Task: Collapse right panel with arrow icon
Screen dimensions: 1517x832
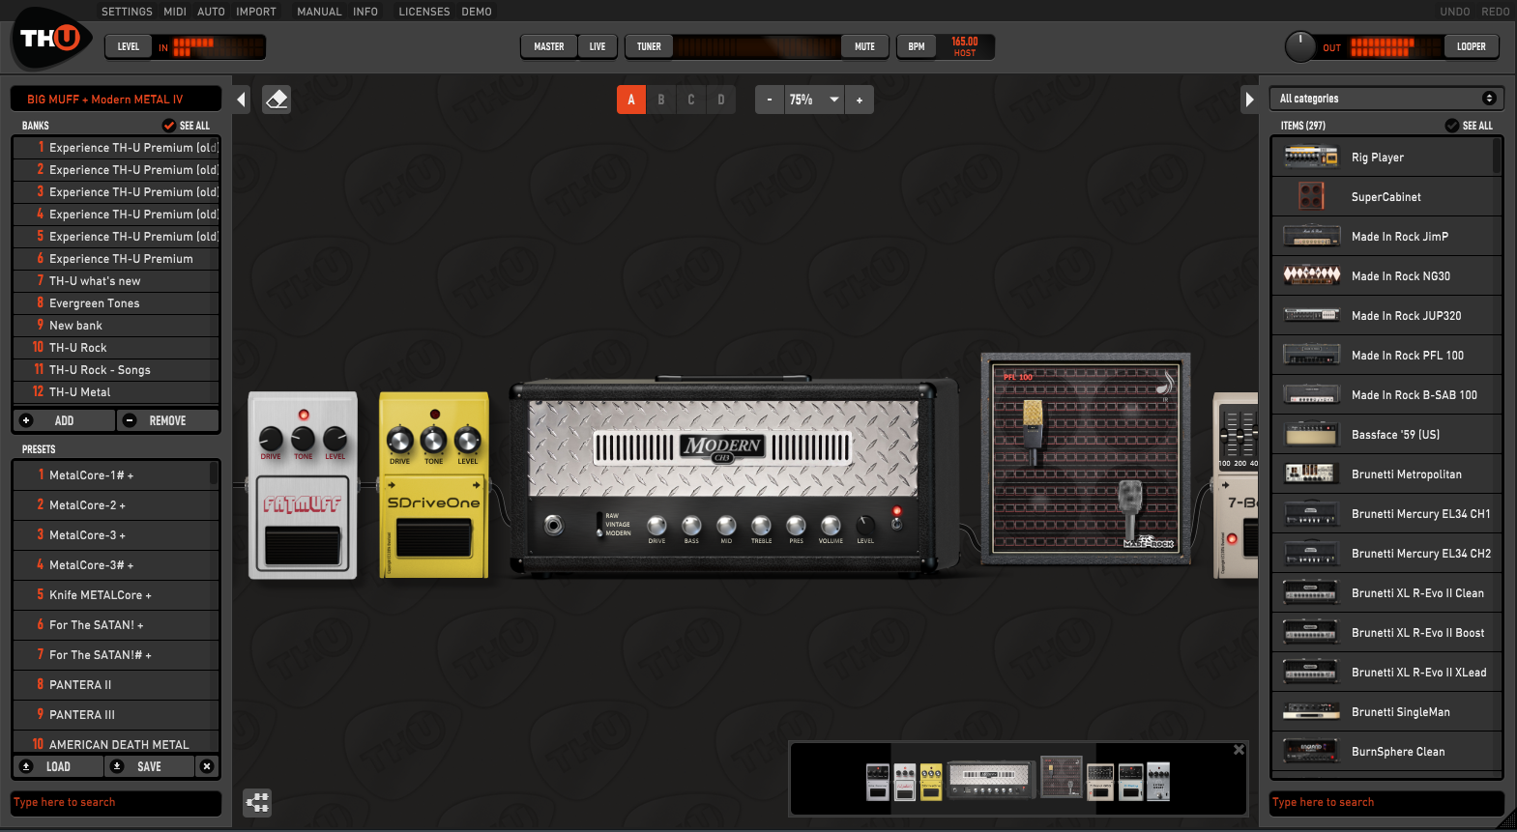Action: [1249, 100]
